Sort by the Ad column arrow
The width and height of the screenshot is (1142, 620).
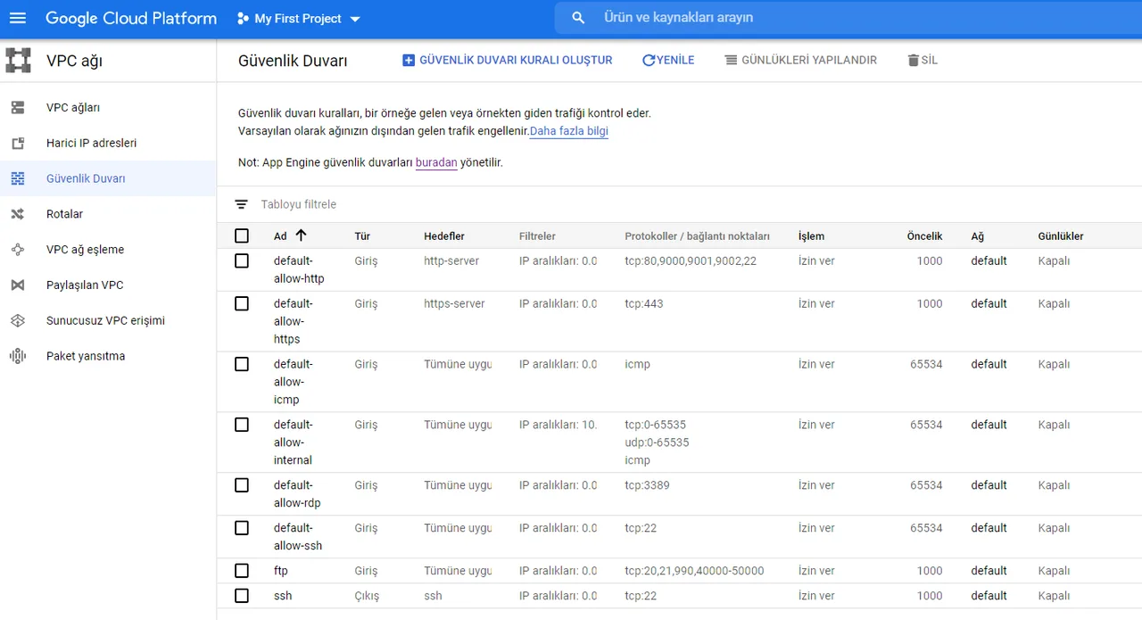coord(301,236)
